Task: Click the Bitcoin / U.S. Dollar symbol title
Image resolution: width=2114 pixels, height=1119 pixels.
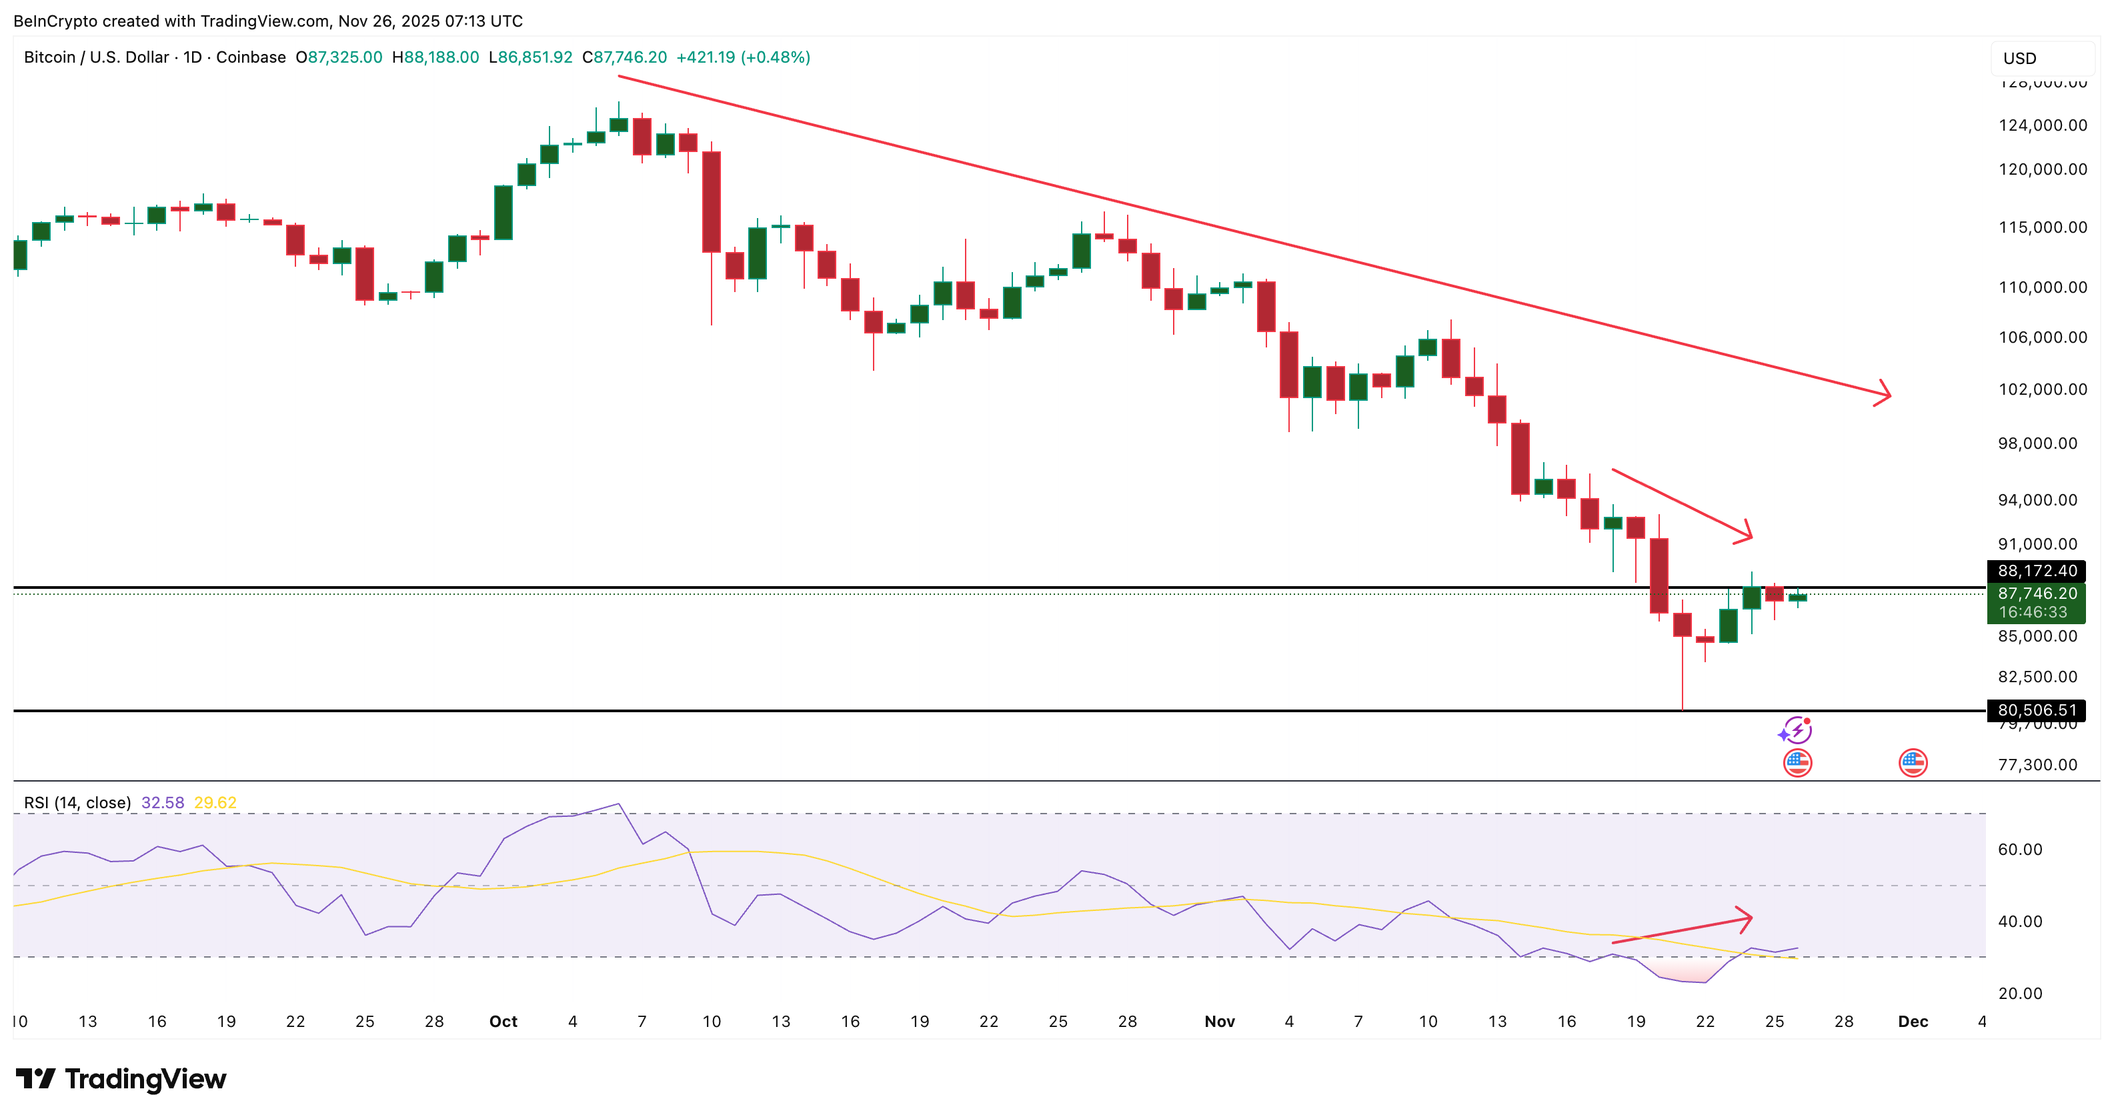Action: (95, 57)
